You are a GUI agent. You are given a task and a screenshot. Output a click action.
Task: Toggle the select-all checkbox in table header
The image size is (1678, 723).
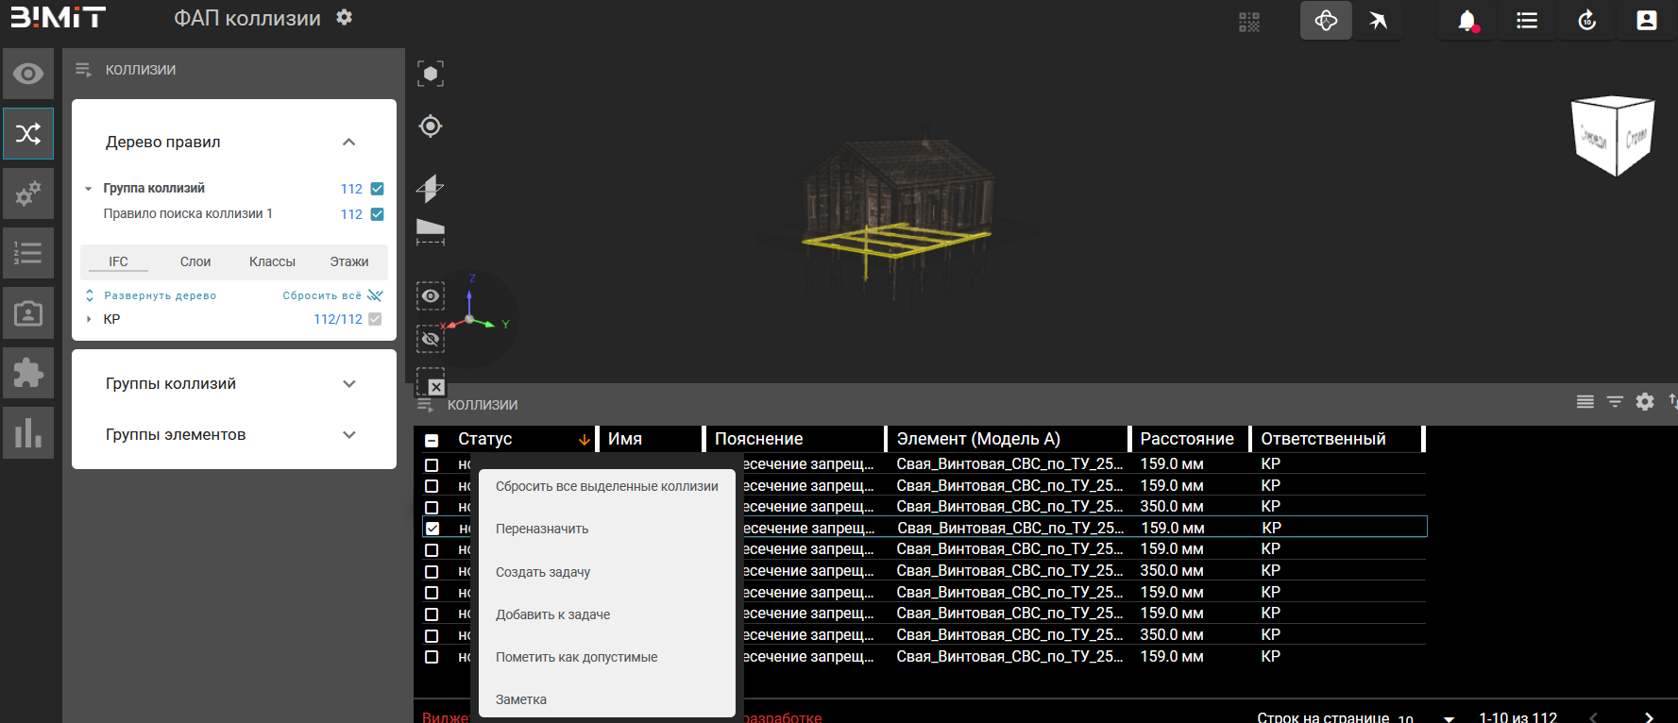[x=432, y=440]
